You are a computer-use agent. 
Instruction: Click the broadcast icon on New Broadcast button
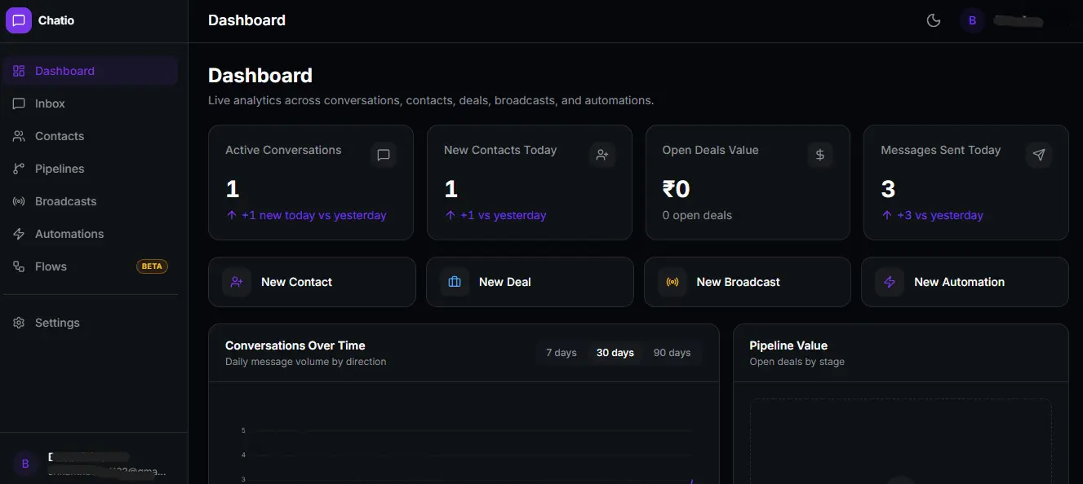(672, 282)
